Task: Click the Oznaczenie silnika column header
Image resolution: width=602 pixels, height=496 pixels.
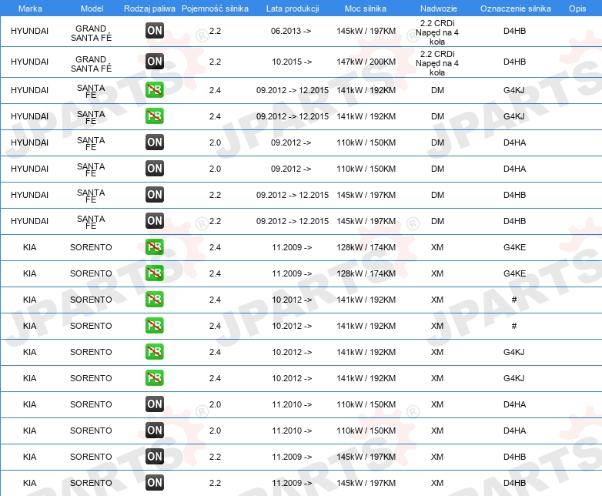Action: pyautogui.click(x=516, y=8)
